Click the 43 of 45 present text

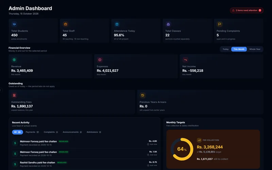coord(121,39)
